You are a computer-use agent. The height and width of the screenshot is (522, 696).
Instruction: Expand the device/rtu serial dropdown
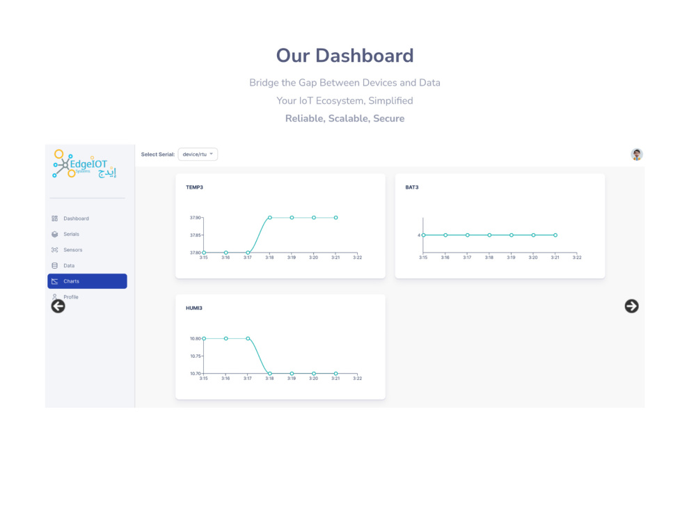[x=198, y=154]
